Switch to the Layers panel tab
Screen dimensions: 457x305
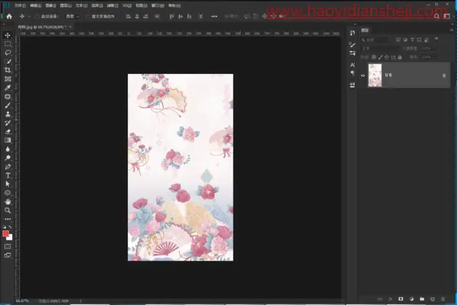point(365,30)
